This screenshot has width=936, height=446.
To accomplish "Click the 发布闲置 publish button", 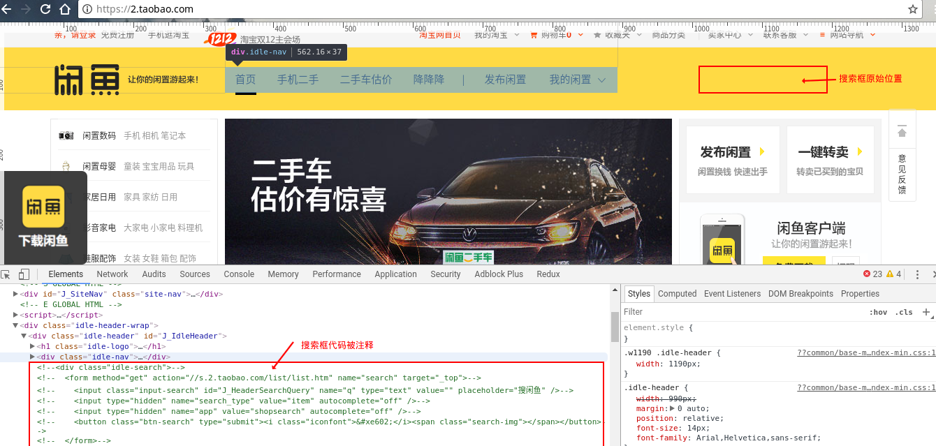I will pos(733,151).
